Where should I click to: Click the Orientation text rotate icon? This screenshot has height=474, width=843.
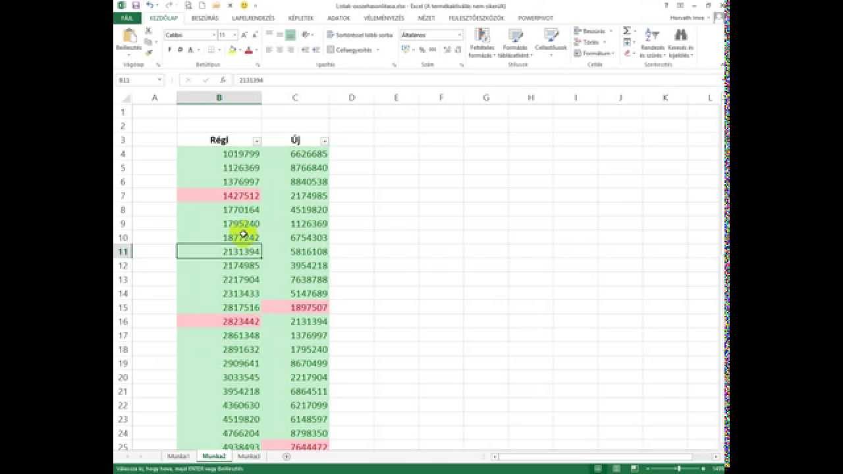(x=306, y=35)
